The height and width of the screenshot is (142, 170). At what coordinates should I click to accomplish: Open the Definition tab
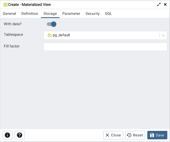[30, 14]
